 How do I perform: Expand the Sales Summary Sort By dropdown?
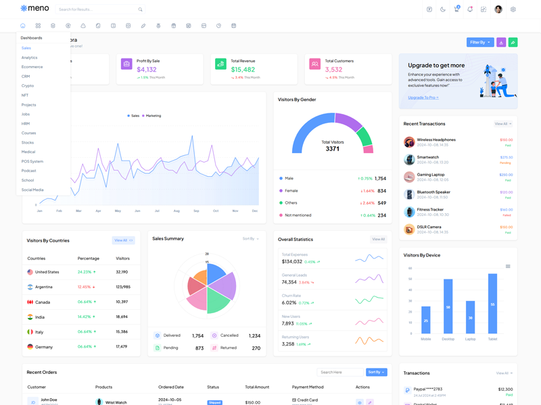pos(251,239)
